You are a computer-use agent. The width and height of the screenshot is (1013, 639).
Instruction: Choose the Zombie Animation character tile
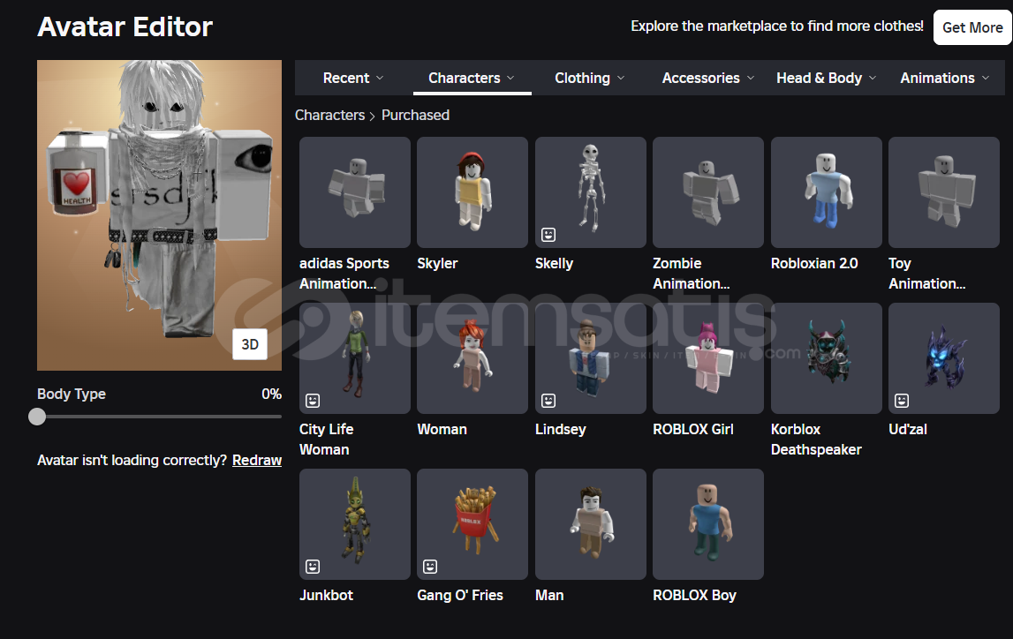click(x=708, y=192)
